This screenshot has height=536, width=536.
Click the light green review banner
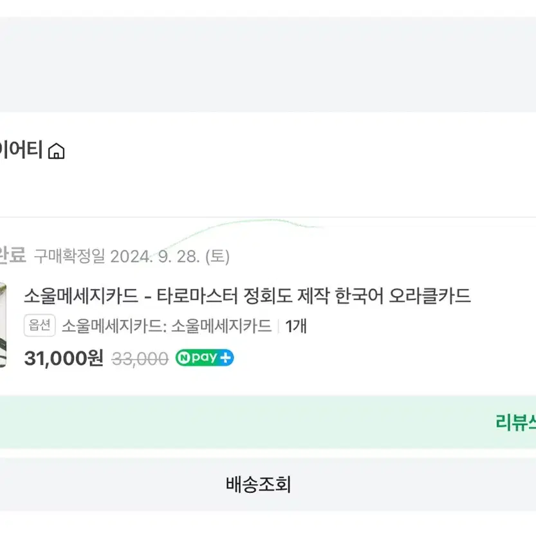pyautogui.click(x=268, y=422)
